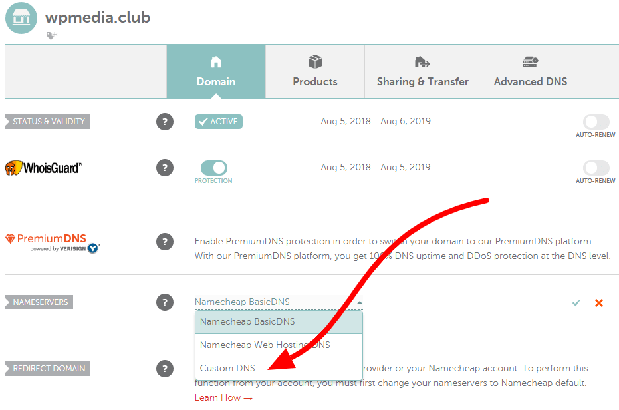This screenshot has height=410, width=619.
Task: Click the Learn How link
Action: pyautogui.click(x=219, y=397)
